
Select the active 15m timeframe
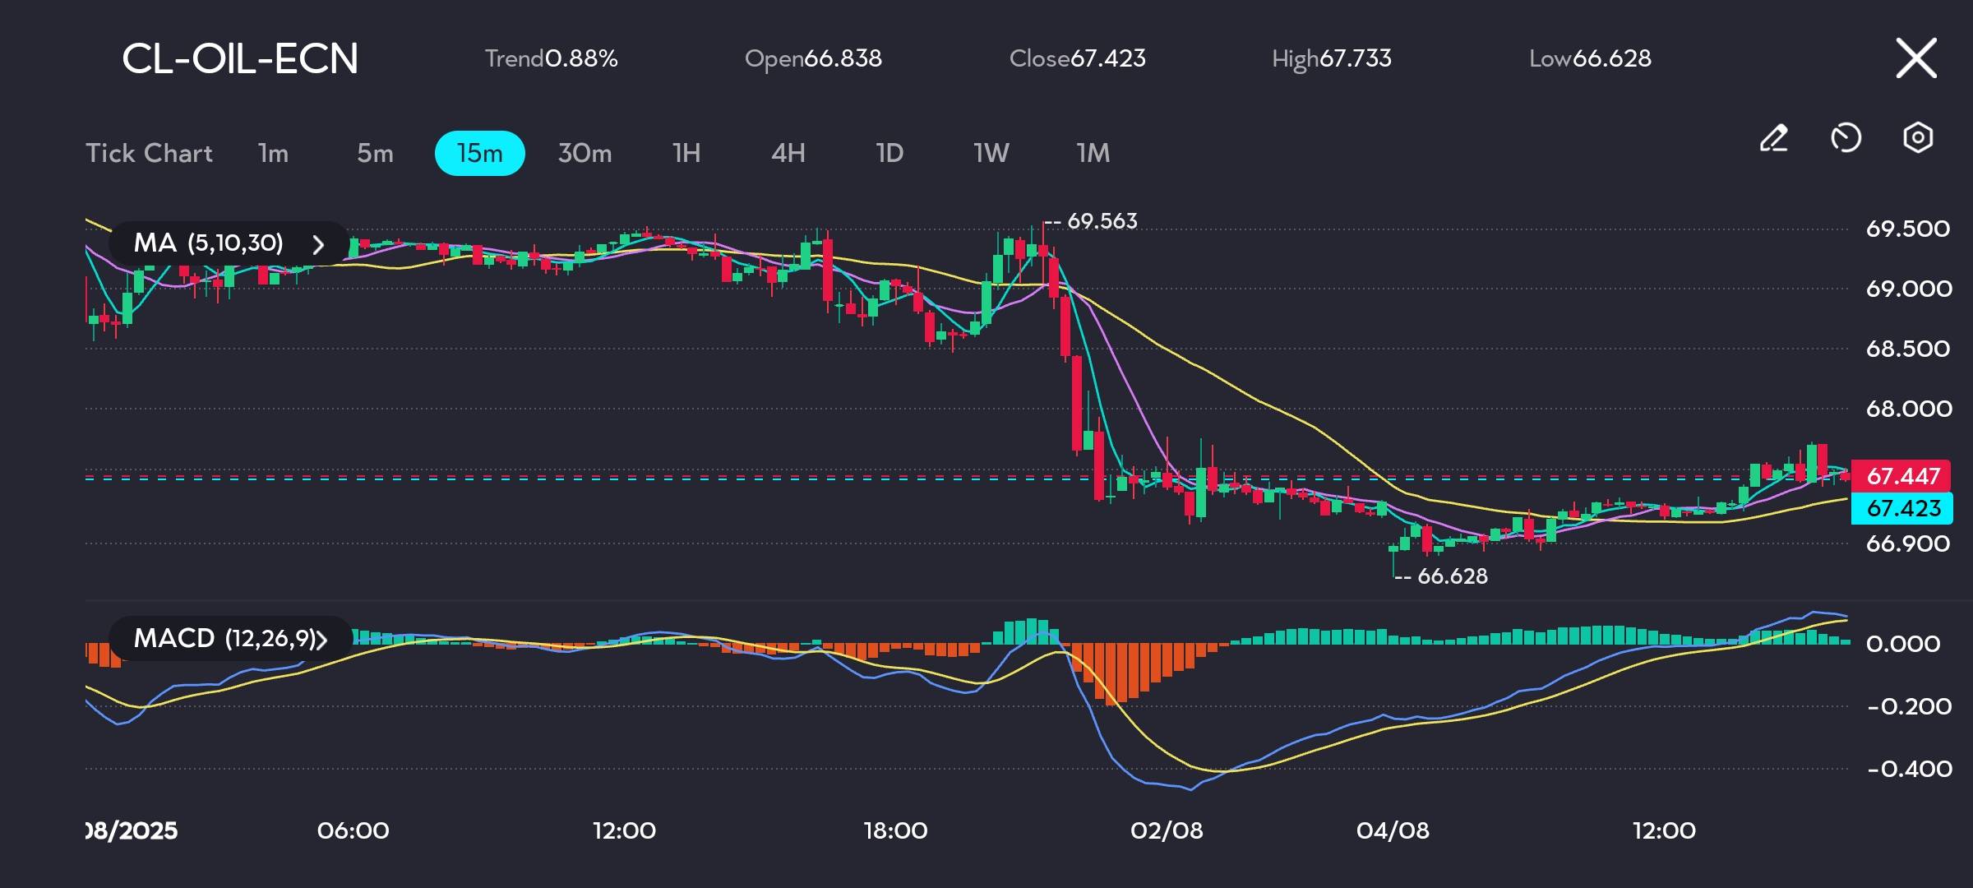(479, 153)
